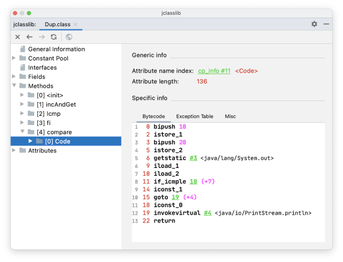Switch to the Exception Table tab
The width and height of the screenshot is (343, 262).
(x=194, y=116)
